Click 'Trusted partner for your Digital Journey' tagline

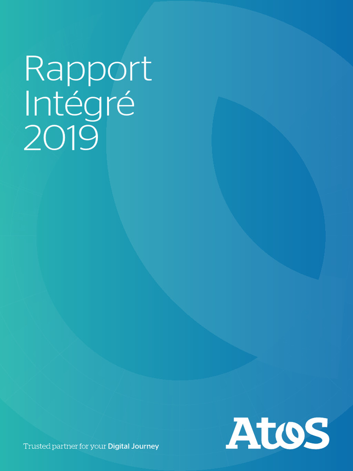tap(91, 446)
